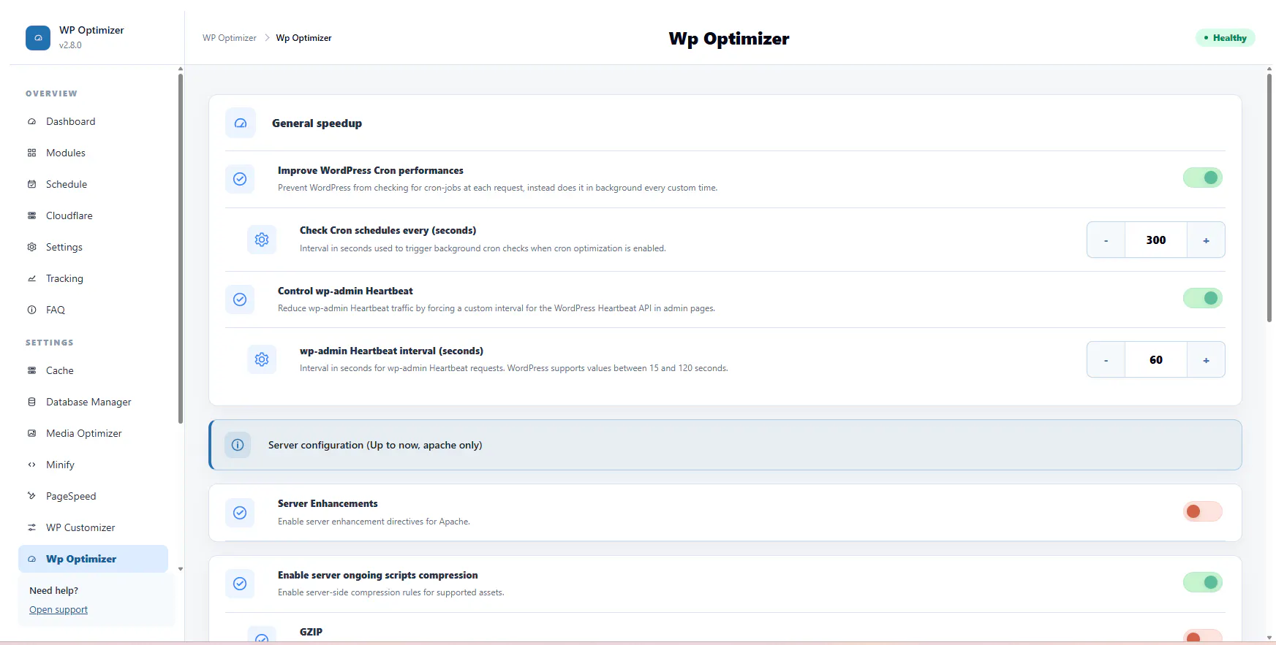
Task: Click the Cloudflare sidebar icon
Action: (x=31, y=216)
